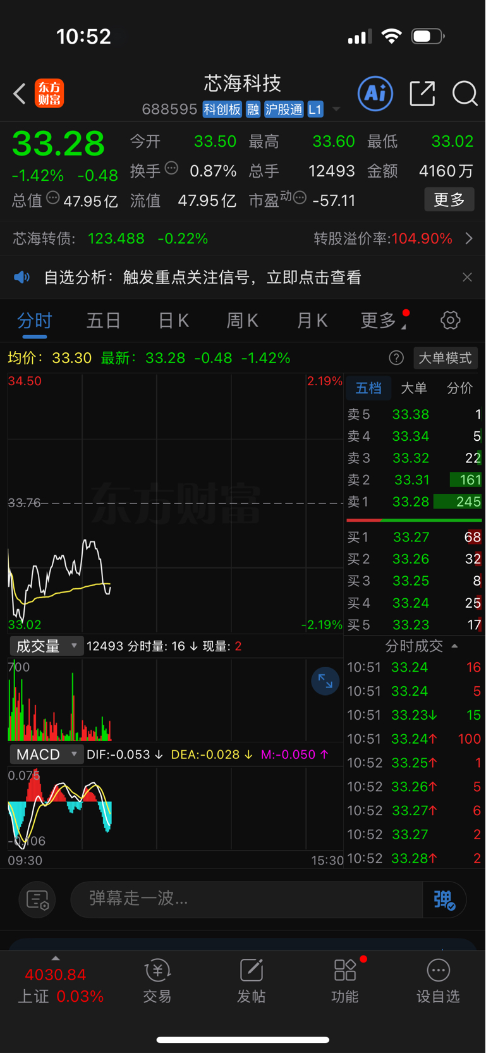Image resolution: width=486 pixels, height=1053 pixels.
Task: Open 交易 trade icon
Action: tap(157, 980)
